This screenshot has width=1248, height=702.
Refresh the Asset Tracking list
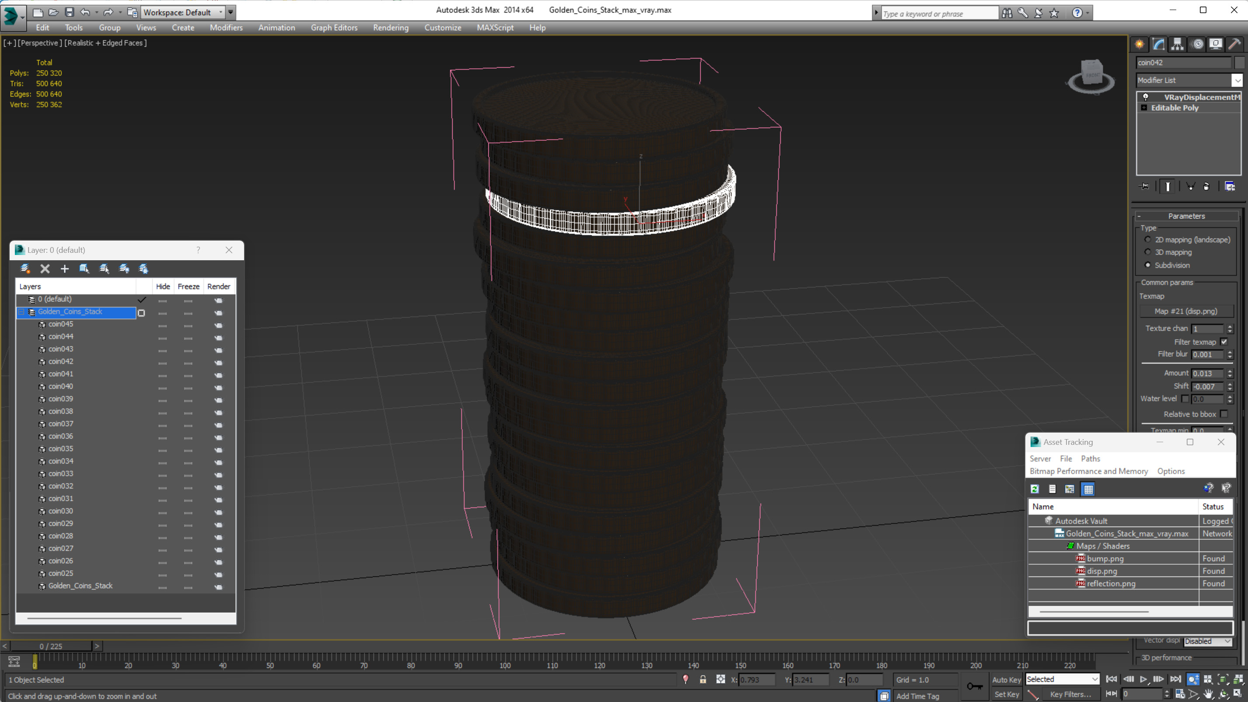click(1035, 489)
